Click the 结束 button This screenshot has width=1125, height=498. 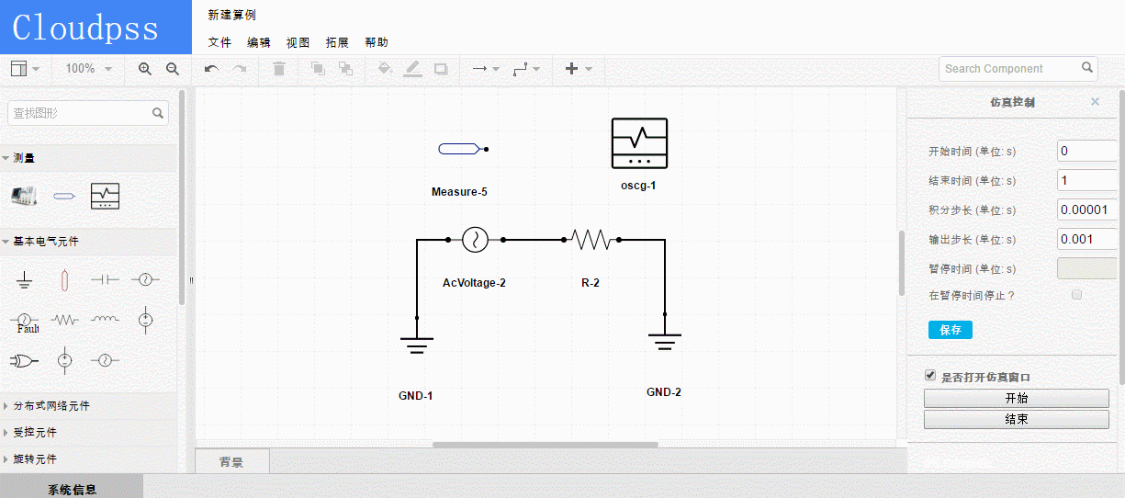tap(1016, 419)
